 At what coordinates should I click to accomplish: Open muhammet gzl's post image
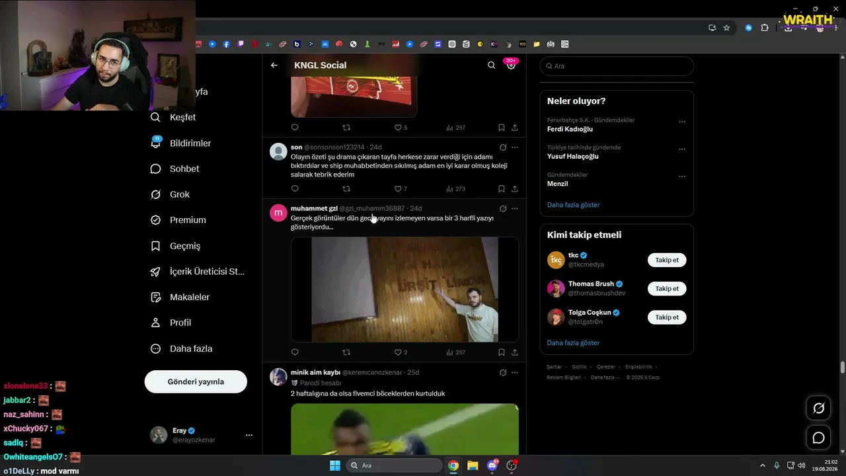pyautogui.click(x=404, y=290)
